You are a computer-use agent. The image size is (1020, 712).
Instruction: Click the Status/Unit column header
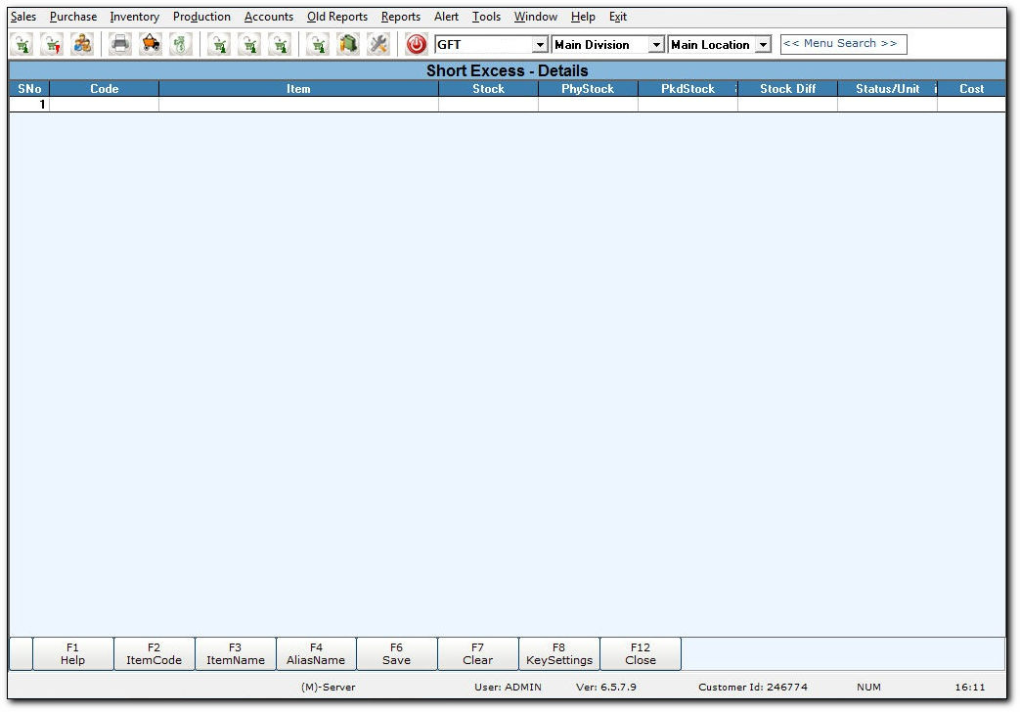pyautogui.click(x=887, y=89)
